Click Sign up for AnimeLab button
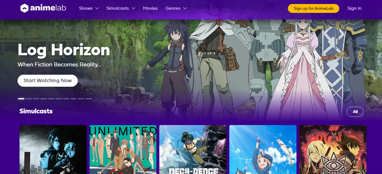This screenshot has height=174, width=382. (313, 8)
